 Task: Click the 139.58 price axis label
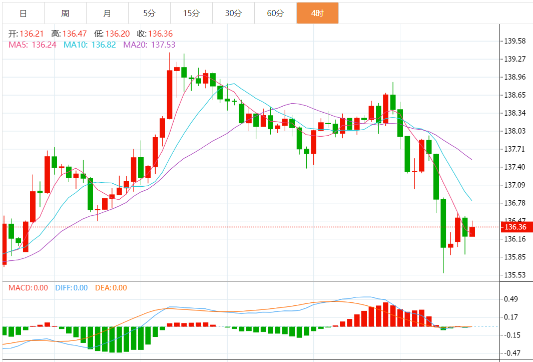click(x=515, y=41)
